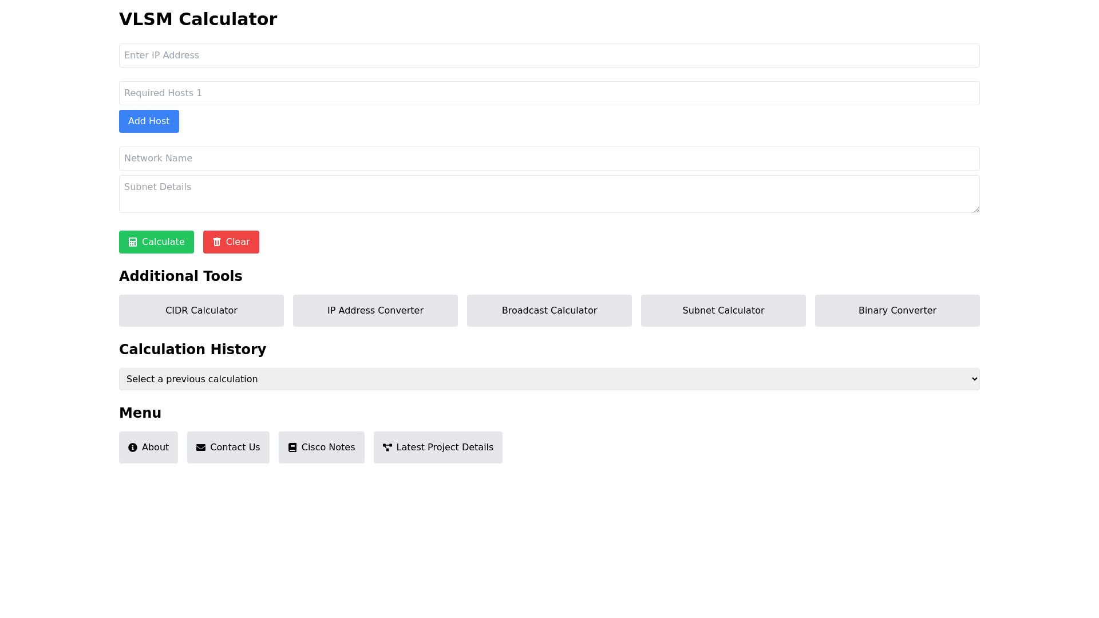The height and width of the screenshot is (618, 1099).
Task: Open the About menu item
Action: click(148, 447)
